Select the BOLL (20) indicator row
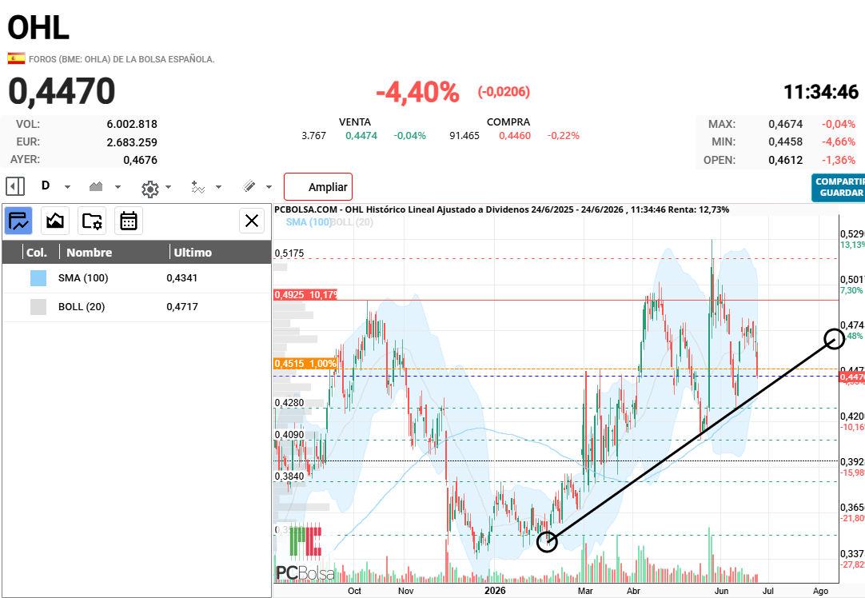Viewport: 865px width, 598px height. [x=137, y=307]
